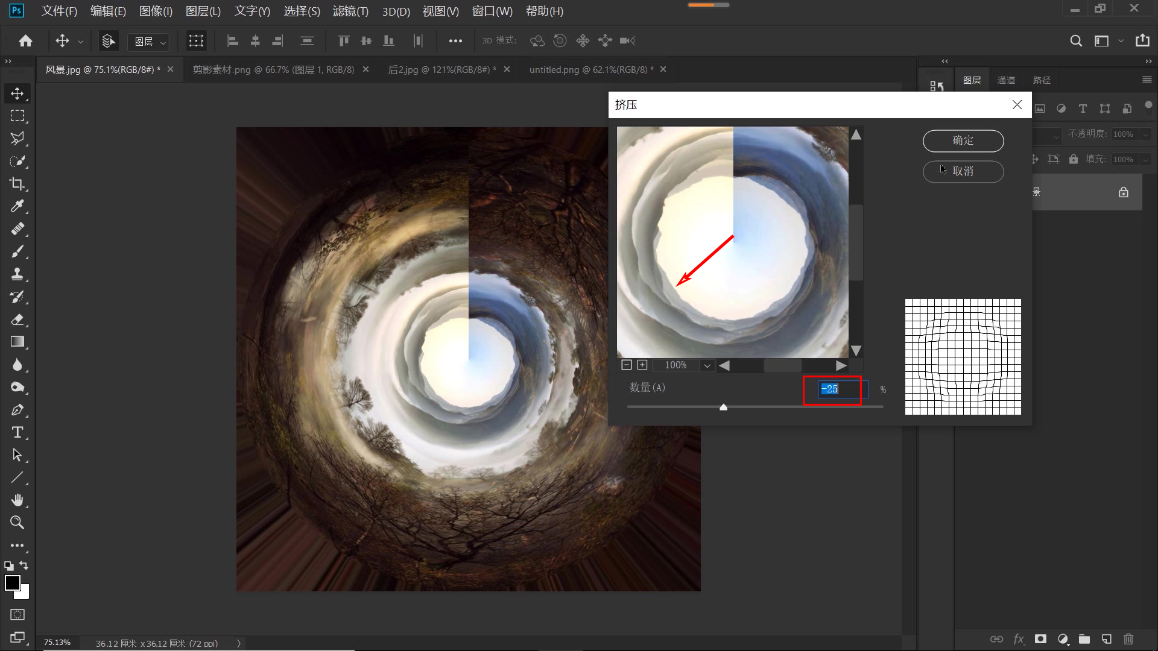The width and height of the screenshot is (1158, 651).
Task: Switch to the 后2.jpg document tab
Action: 441,69
